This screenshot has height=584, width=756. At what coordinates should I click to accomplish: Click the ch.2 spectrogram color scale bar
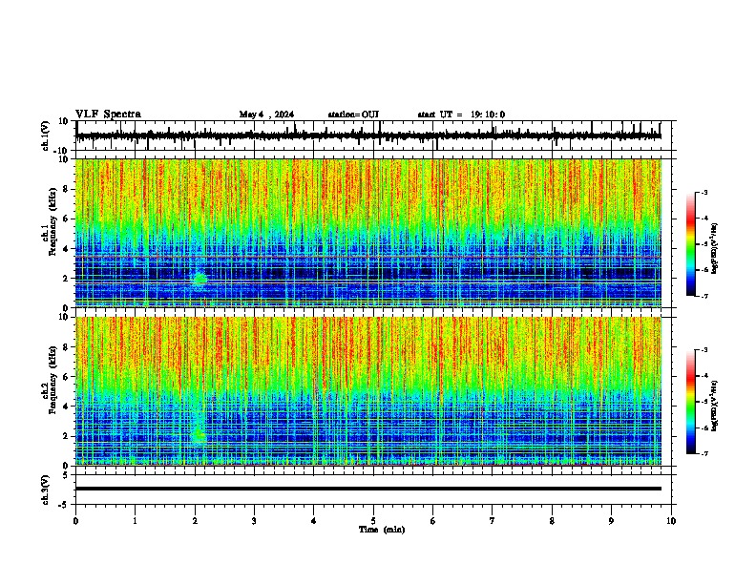(691, 402)
